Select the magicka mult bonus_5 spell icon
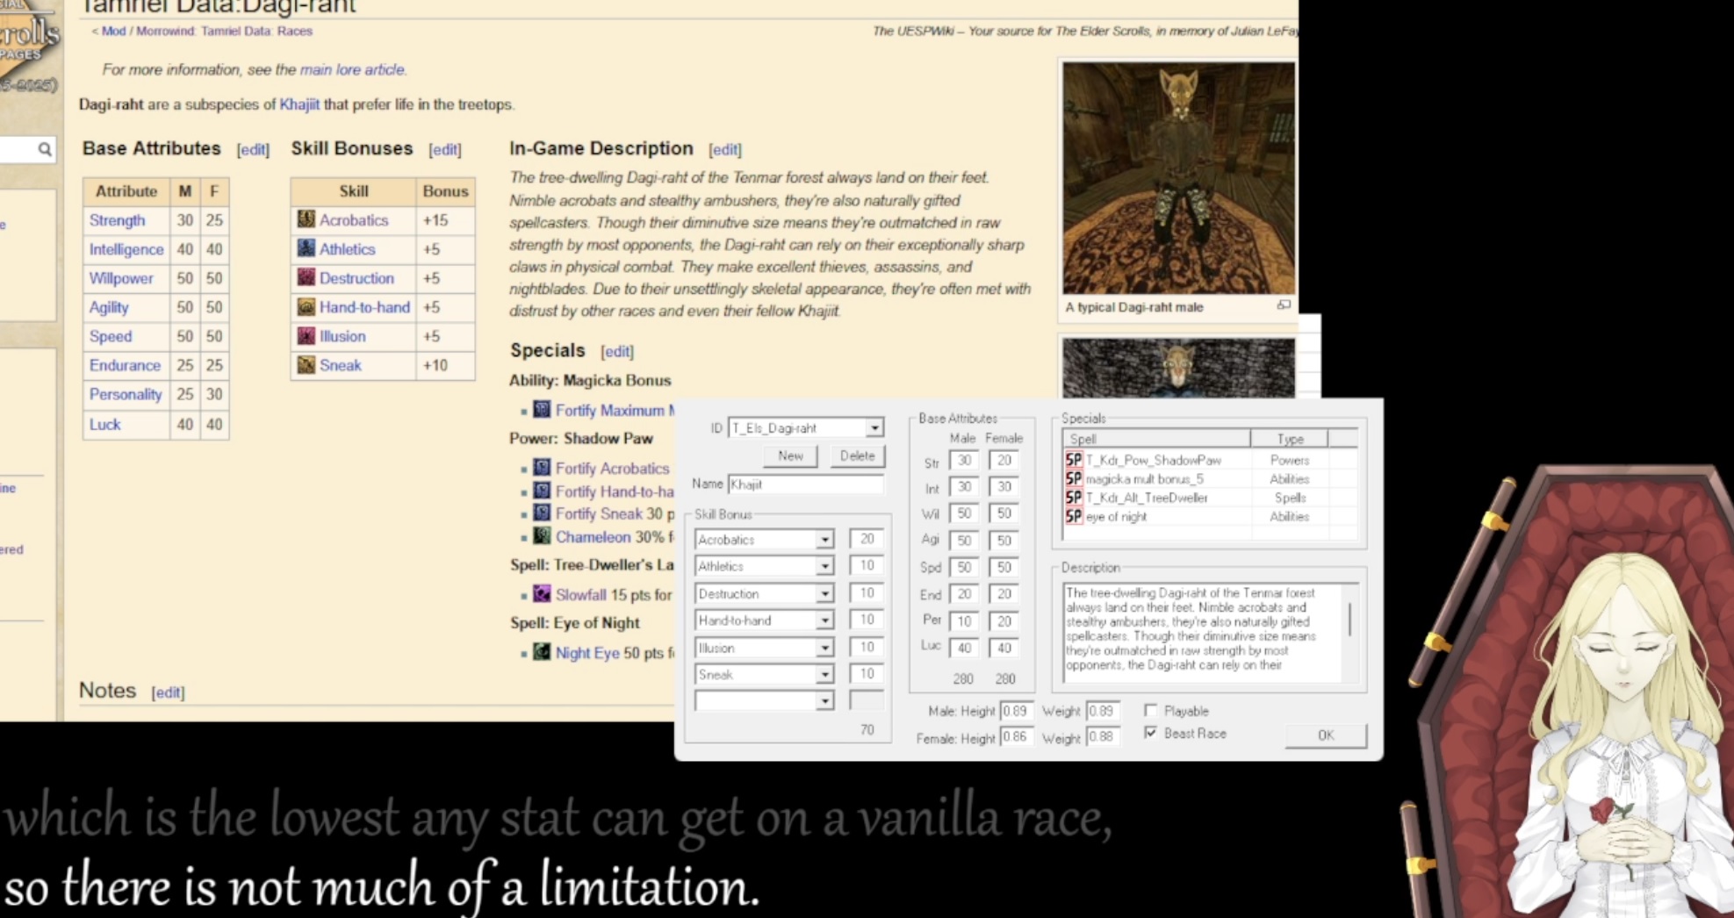1734x918 pixels. click(x=1073, y=479)
